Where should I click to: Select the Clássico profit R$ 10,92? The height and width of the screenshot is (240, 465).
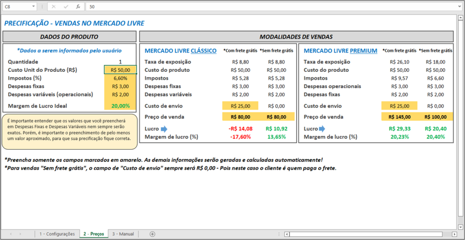(x=276, y=129)
